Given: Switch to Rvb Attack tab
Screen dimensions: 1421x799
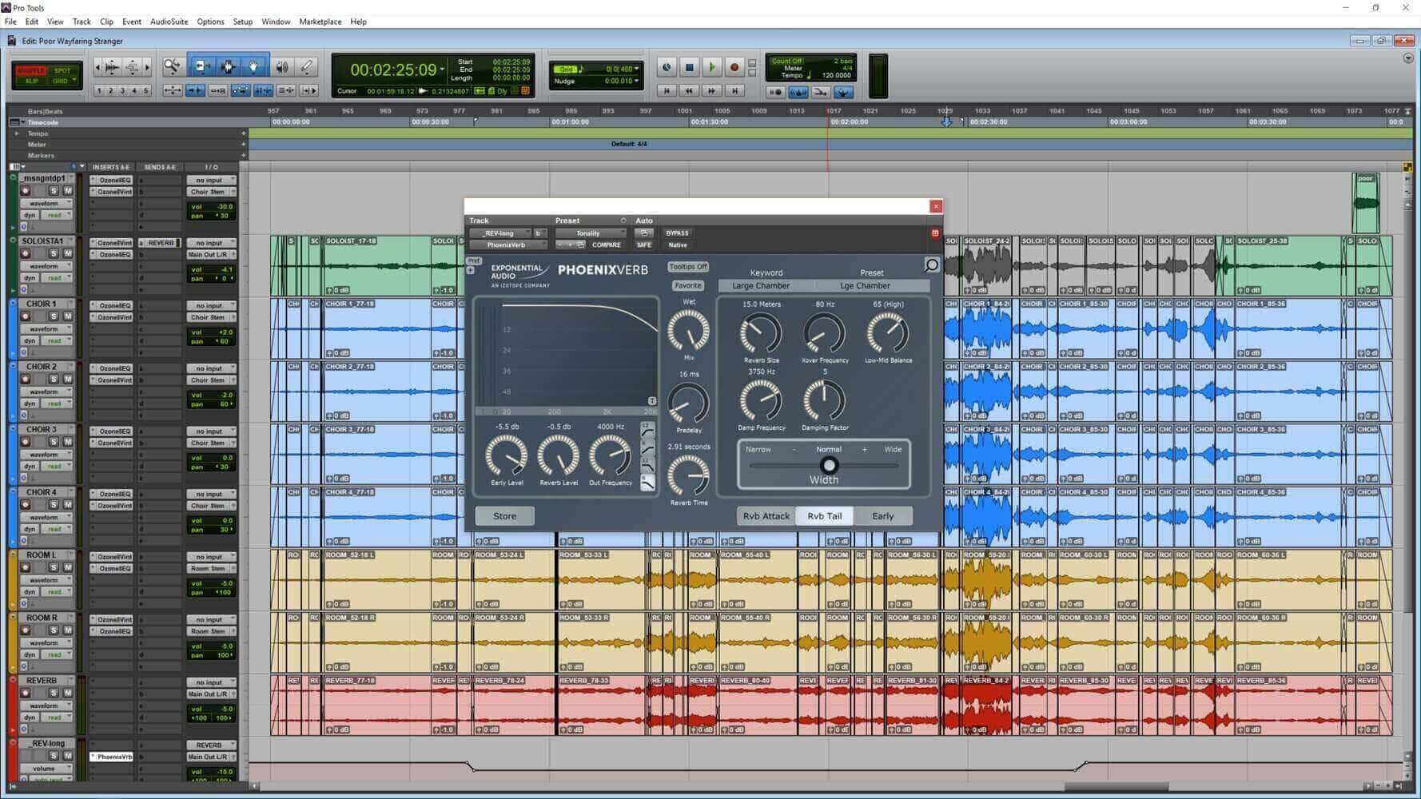Looking at the screenshot, I should click(x=766, y=516).
